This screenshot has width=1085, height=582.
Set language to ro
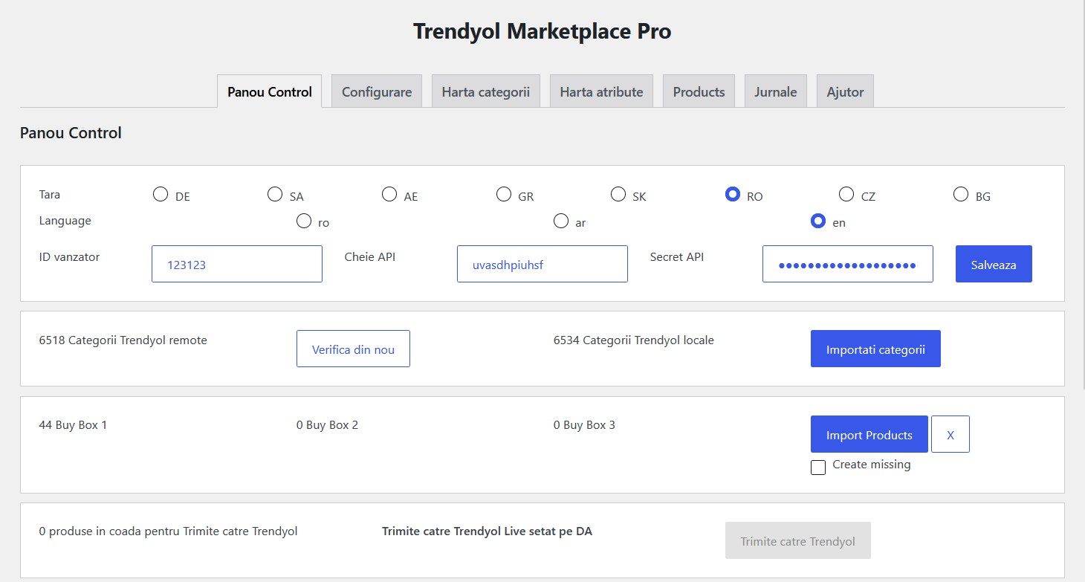click(303, 221)
